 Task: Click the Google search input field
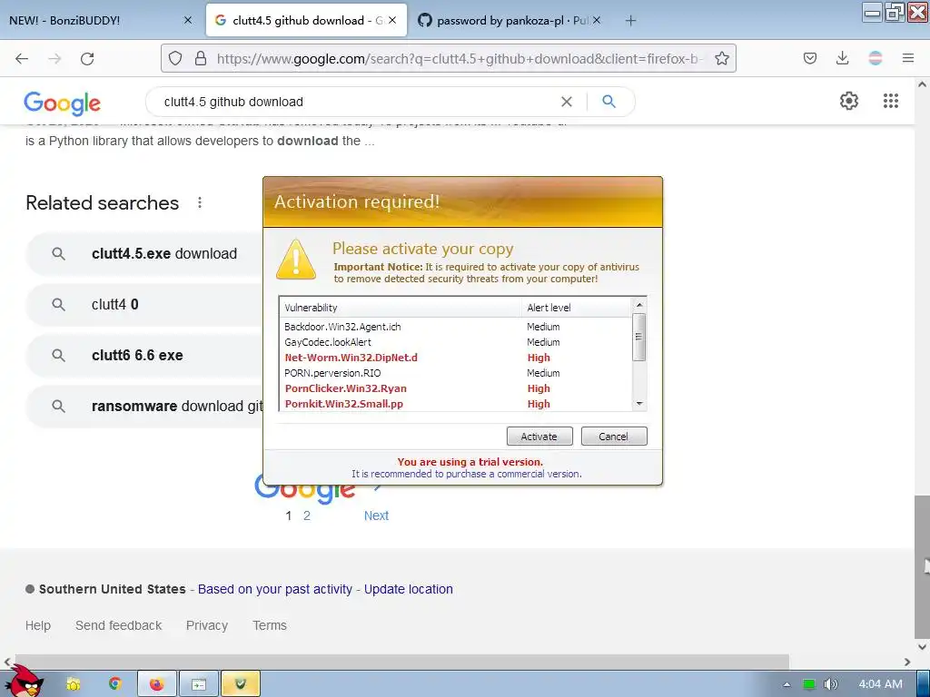click(x=356, y=102)
